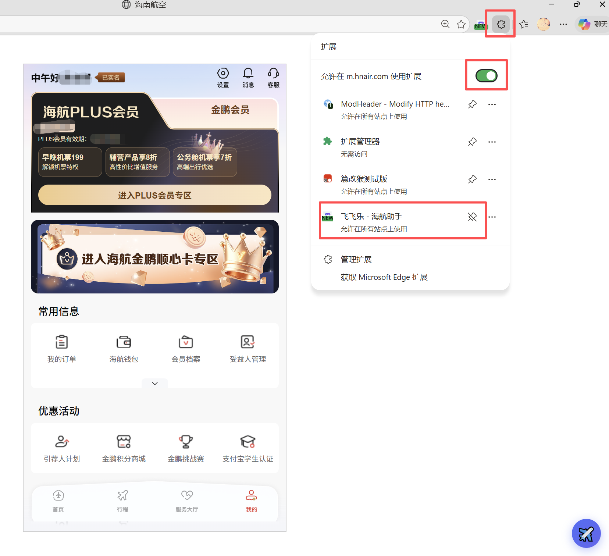Open 消息 bell icon

(x=248, y=78)
